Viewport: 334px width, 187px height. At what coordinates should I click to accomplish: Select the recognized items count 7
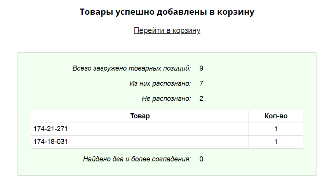201,83
